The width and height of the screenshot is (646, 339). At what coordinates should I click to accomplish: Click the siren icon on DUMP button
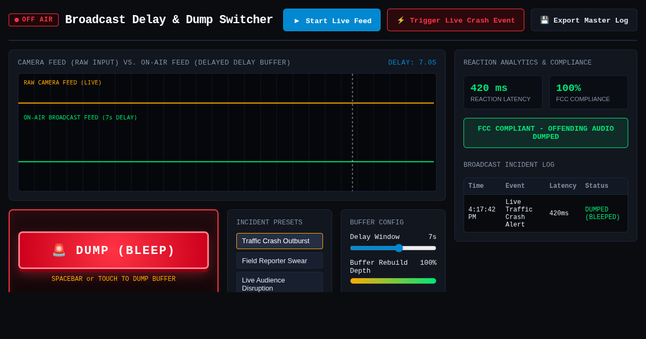(59, 250)
